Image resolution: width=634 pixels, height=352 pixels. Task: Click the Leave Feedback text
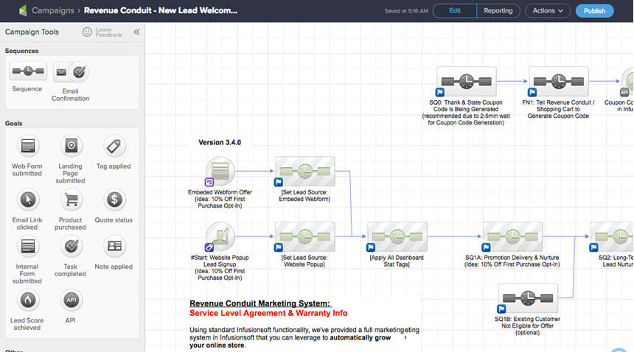[109, 32]
